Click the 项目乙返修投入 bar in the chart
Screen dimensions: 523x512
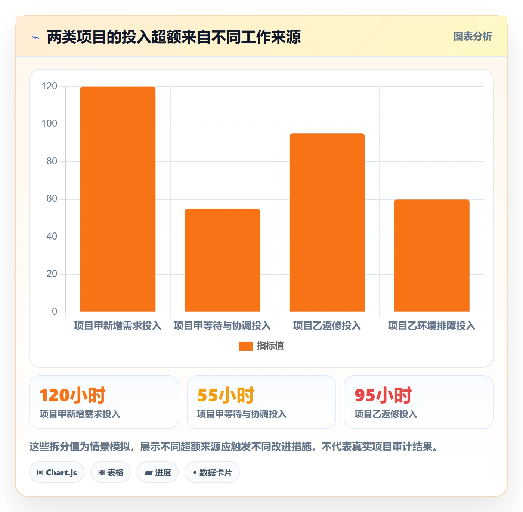(x=327, y=223)
